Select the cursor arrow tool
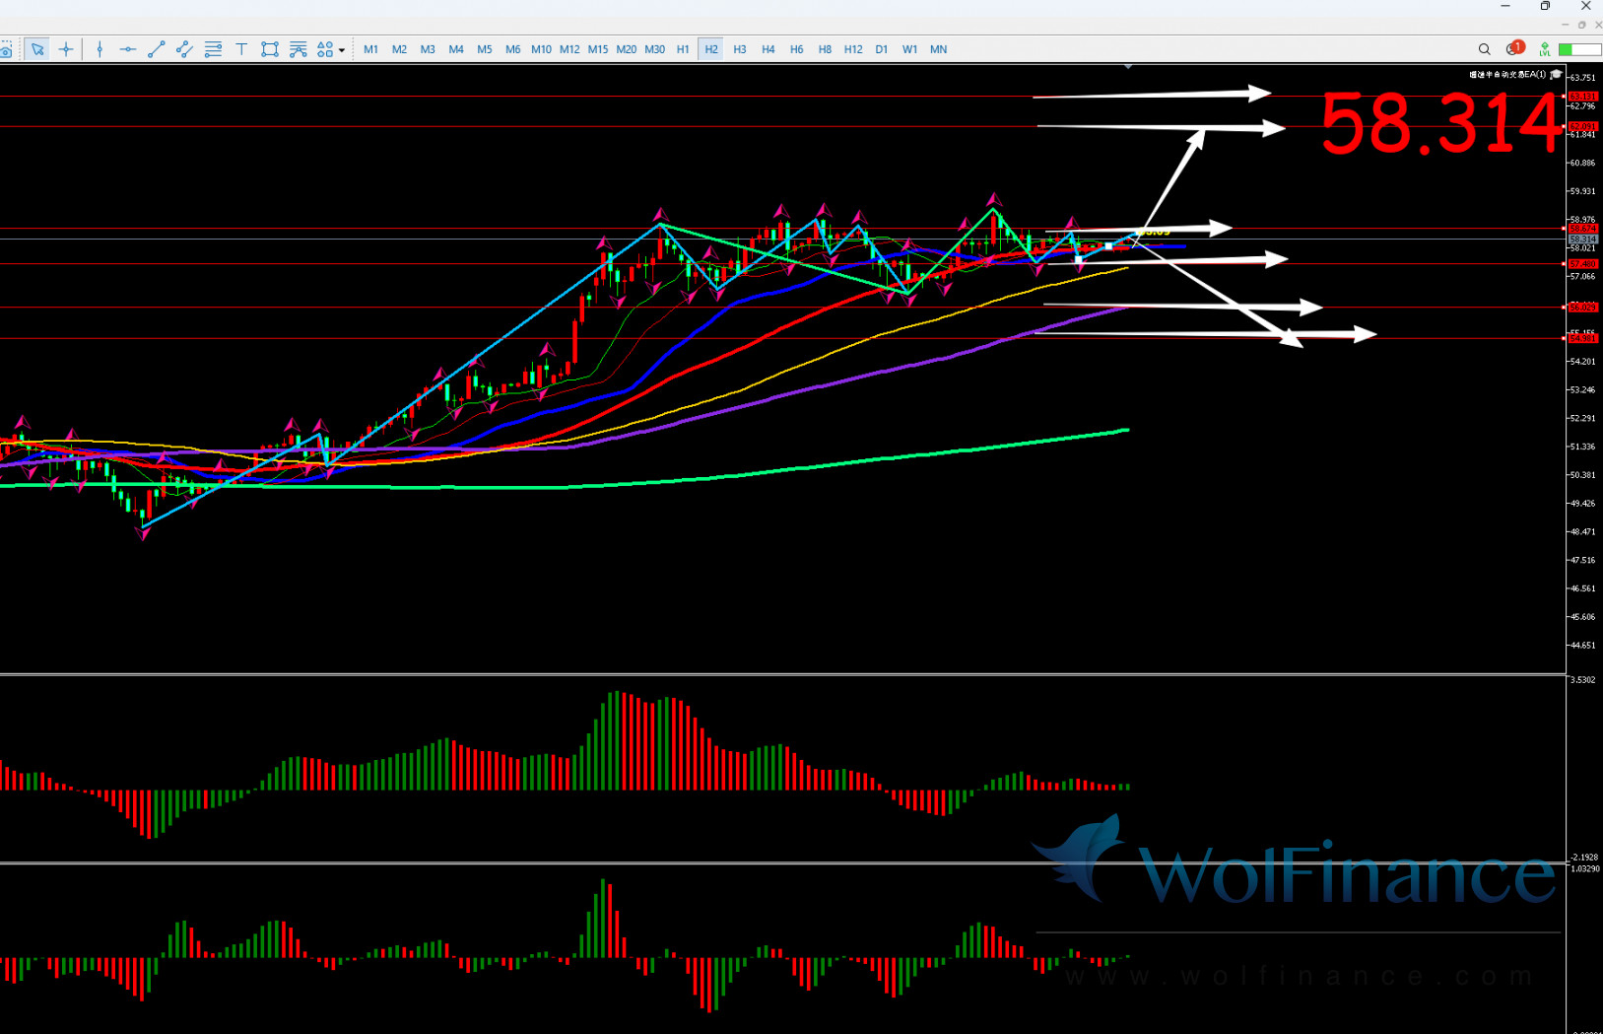The image size is (1603, 1034). [x=37, y=49]
